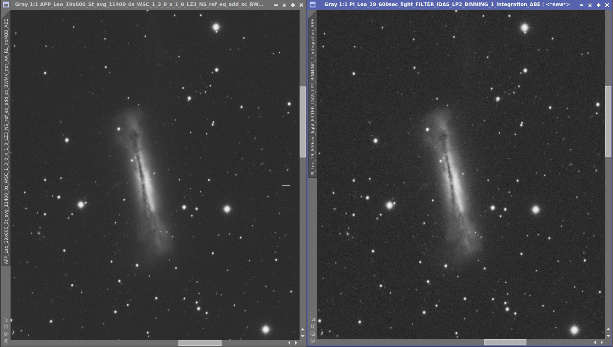This screenshot has height=347, width=613.
Task: Click the concentric circle icon in APP_Leo window
Action: (x=6, y=341)
